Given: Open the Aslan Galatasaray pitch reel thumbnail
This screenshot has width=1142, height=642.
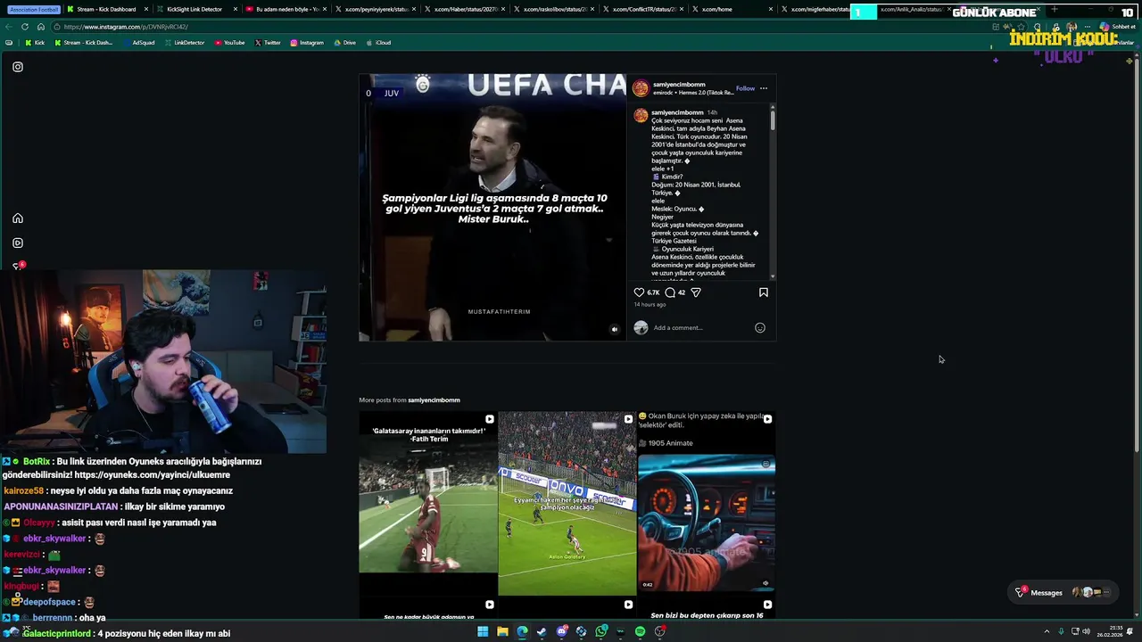Looking at the screenshot, I should 567,504.
